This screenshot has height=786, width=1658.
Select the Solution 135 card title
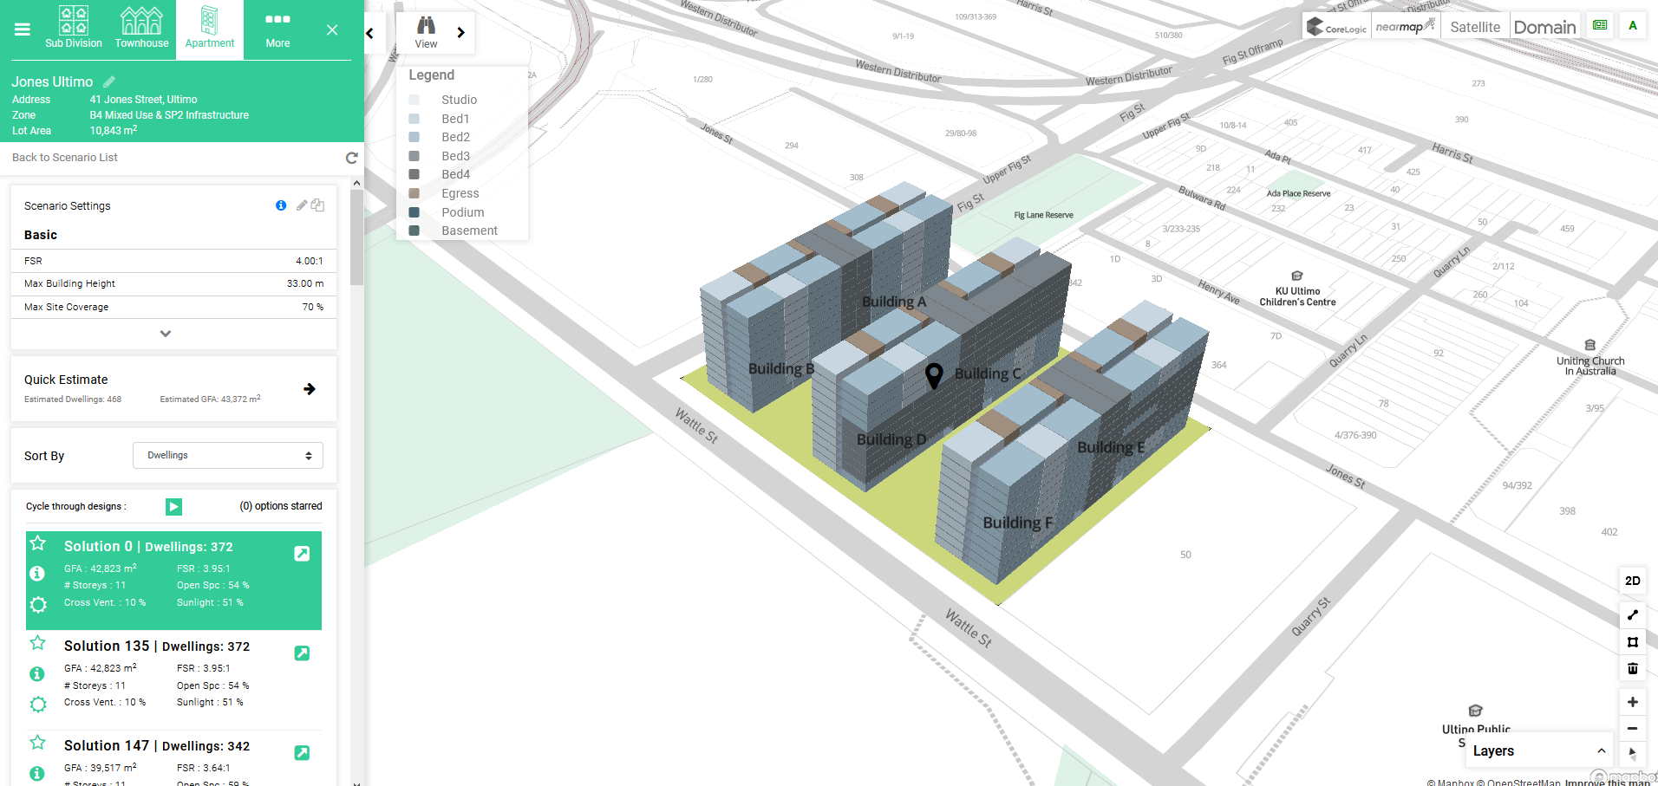click(x=157, y=646)
